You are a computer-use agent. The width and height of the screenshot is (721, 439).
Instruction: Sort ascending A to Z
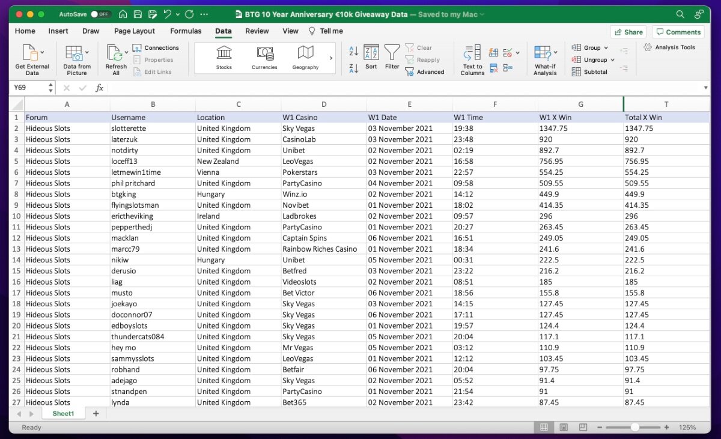pyautogui.click(x=353, y=51)
